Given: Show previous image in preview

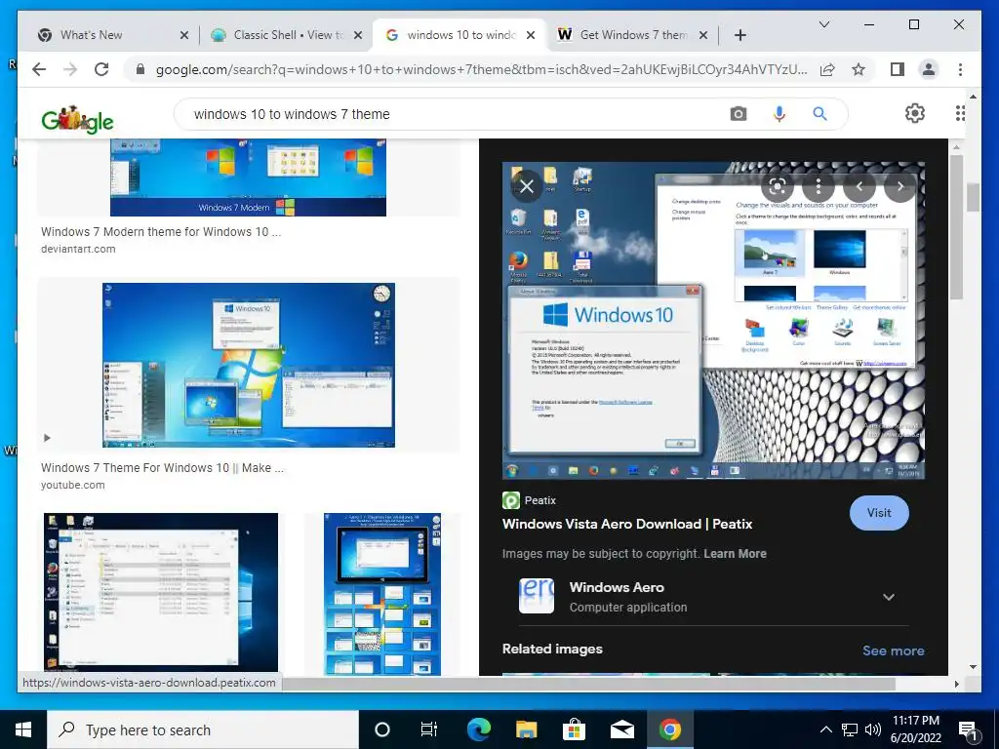Looking at the screenshot, I should (x=859, y=186).
